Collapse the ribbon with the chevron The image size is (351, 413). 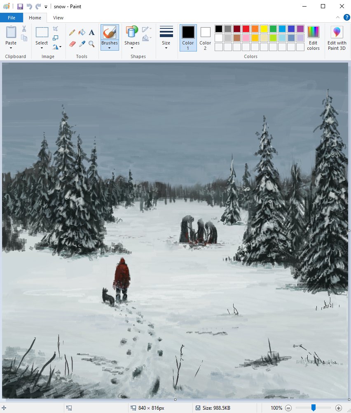click(337, 17)
